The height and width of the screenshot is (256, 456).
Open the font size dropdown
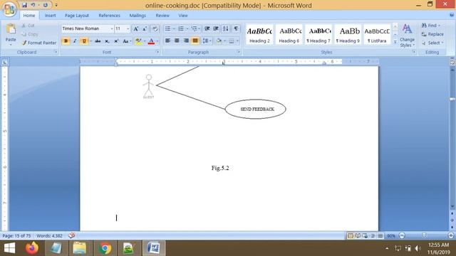128,28
